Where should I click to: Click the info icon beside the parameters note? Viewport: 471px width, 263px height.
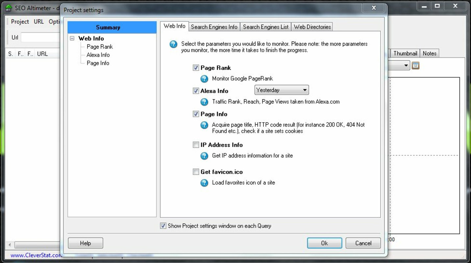pos(173,44)
